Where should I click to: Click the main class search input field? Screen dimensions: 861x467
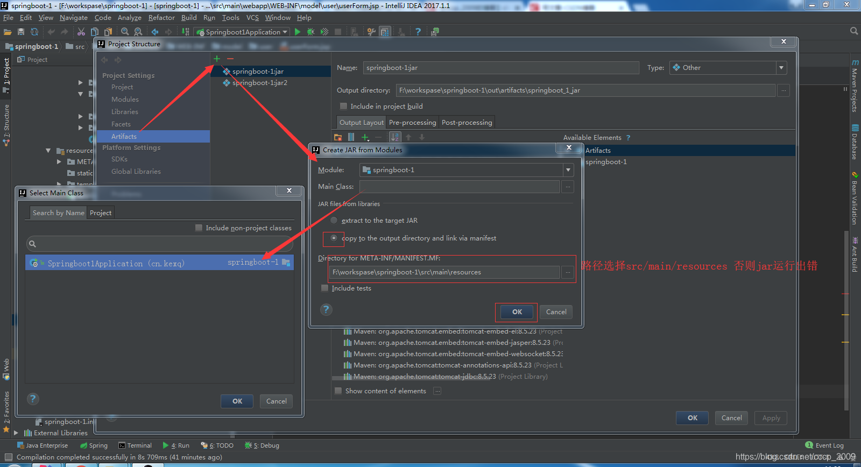click(160, 244)
